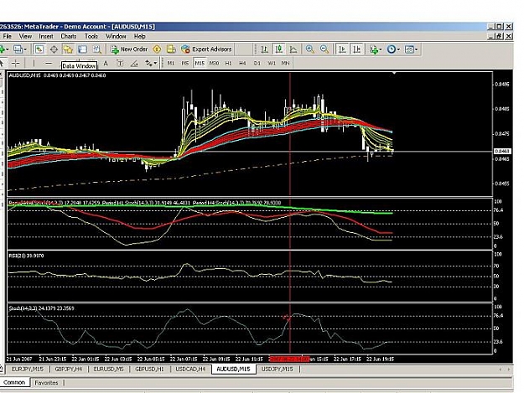Open the Navigator folder-star icon

(68, 49)
